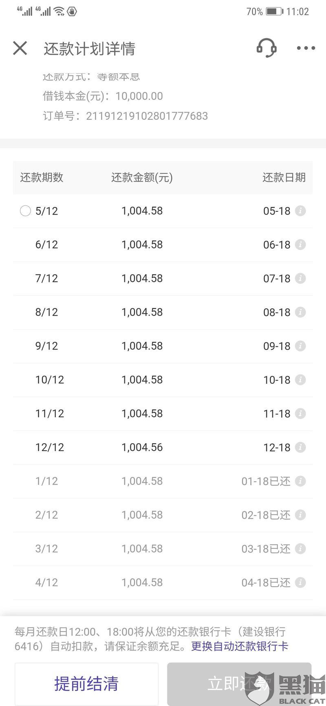View info for 04-18 paid installment
The height and width of the screenshot is (706, 326).
pos(300,583)
